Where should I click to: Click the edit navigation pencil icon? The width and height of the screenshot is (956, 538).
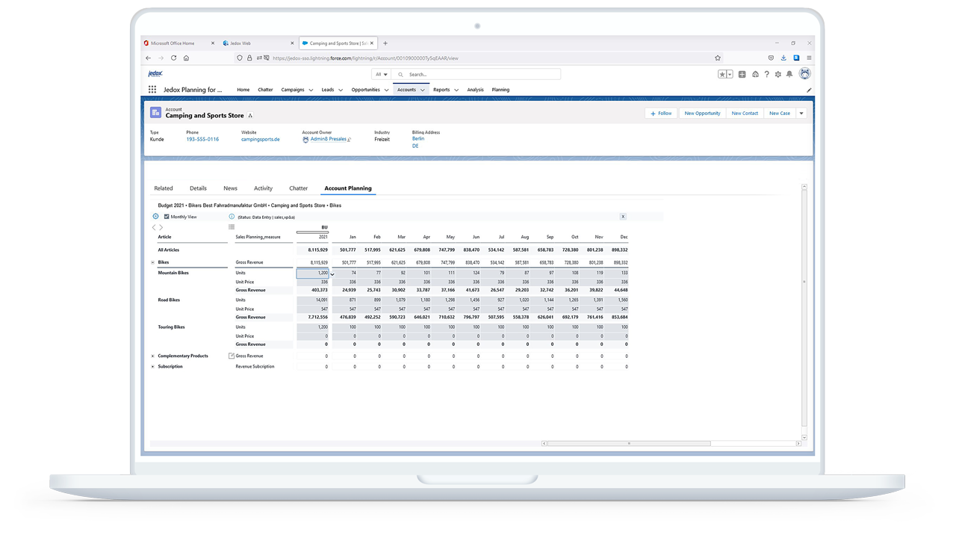click(x=809, y=90)
